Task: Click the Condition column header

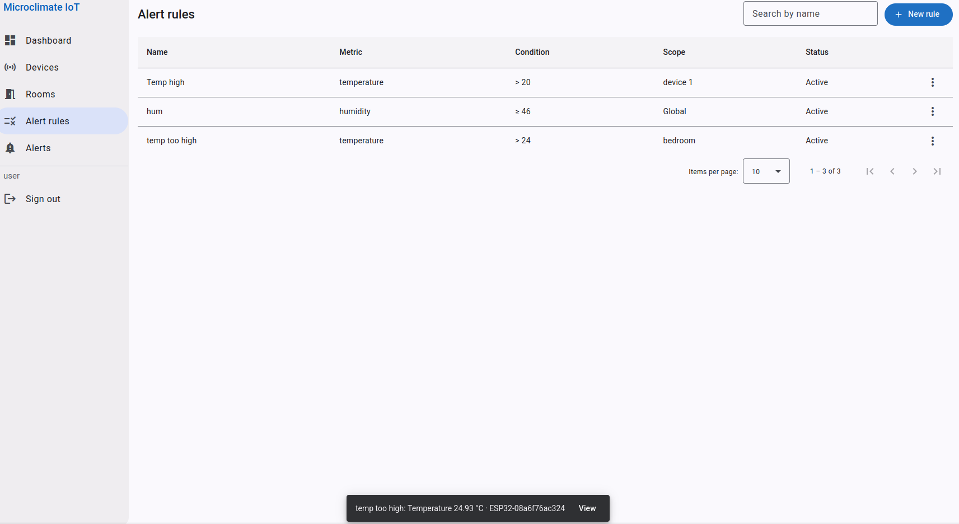Action: (x=532, y=52)
